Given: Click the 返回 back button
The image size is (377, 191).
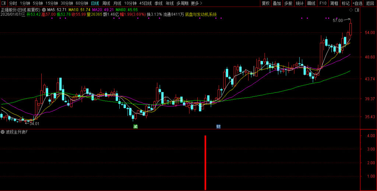Looking at the screenshot, I should point(370,3).
